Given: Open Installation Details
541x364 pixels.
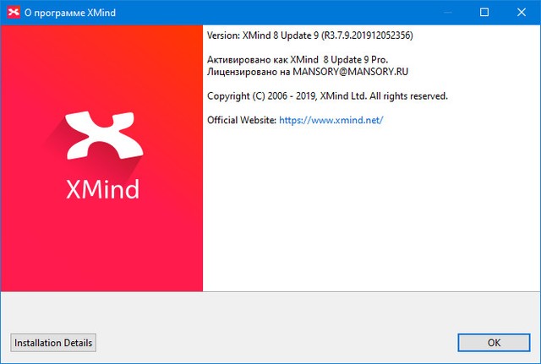Looking at the screenshot, I should pyautogui.click(x=53, y=342).
